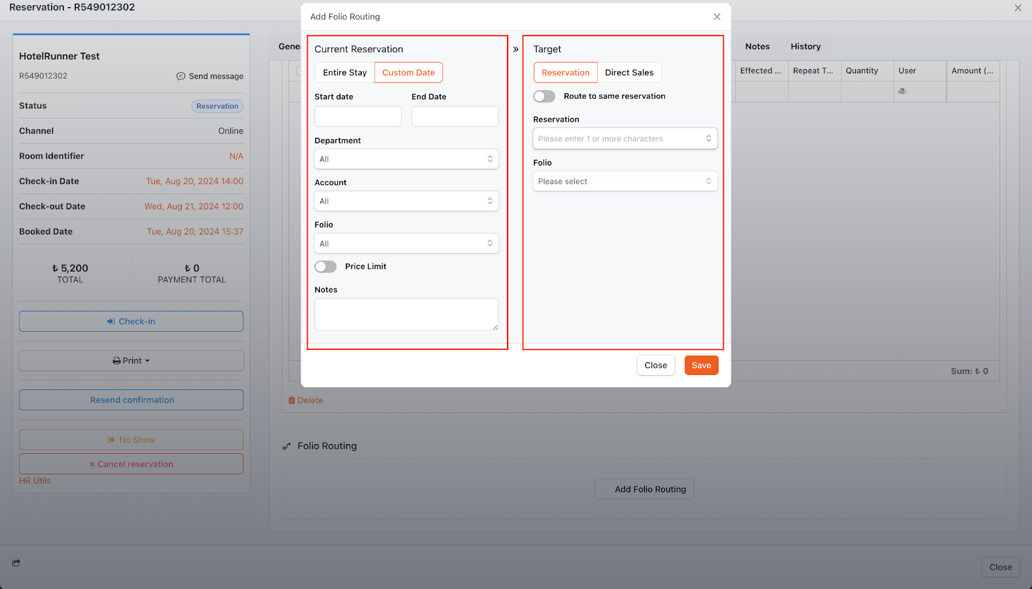Click the share icon at bottom left
Viewport: 1032px width, 589px height.
pos(16,563)
